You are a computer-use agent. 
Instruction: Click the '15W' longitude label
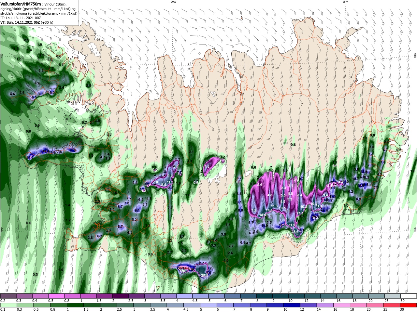tap(345, 2)
